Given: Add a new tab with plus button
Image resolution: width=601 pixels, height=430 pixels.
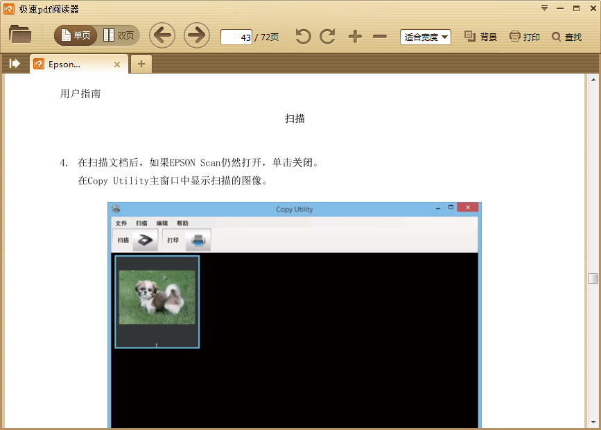Looking at the screenshot, I should pyautogui.click(x=141, y=64).
